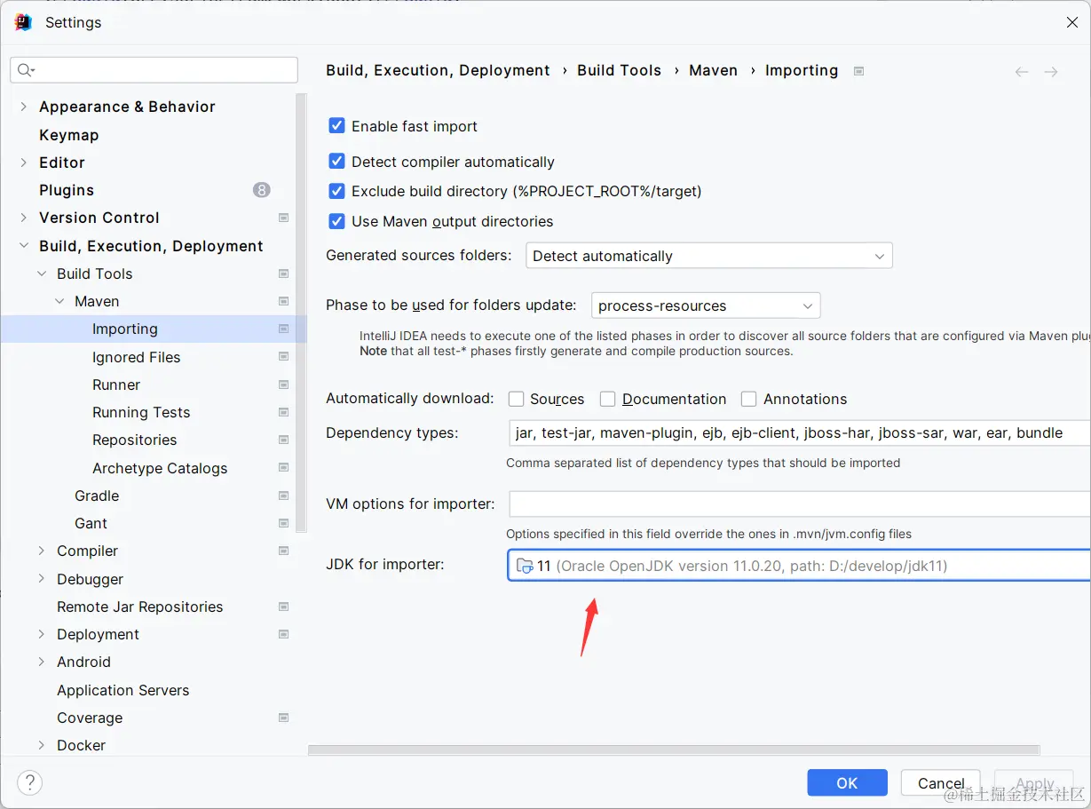This screenshot has height=809, width=1091.
Task: Enable automatic download of Documentation
Action: click(x=607, y=399)
